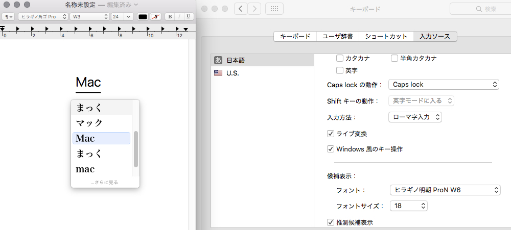This screenshot has height=230, width=511.
Task: Toggle underline formatting in TextEdit
Action: coord(189,17)
